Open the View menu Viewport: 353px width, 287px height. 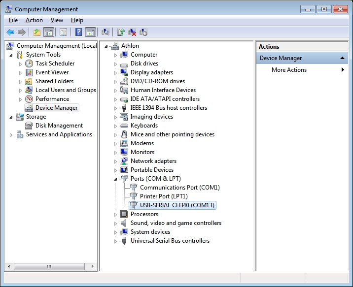pyautogui.click(x=57, y=20)
